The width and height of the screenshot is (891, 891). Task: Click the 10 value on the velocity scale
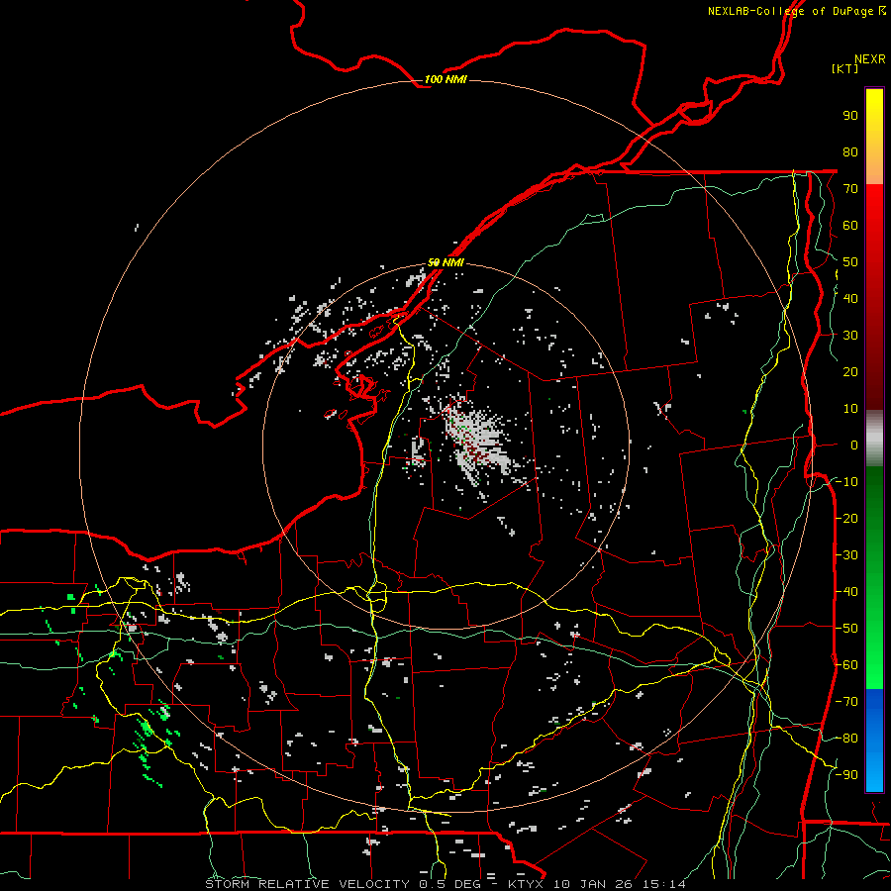pos(850,409)
